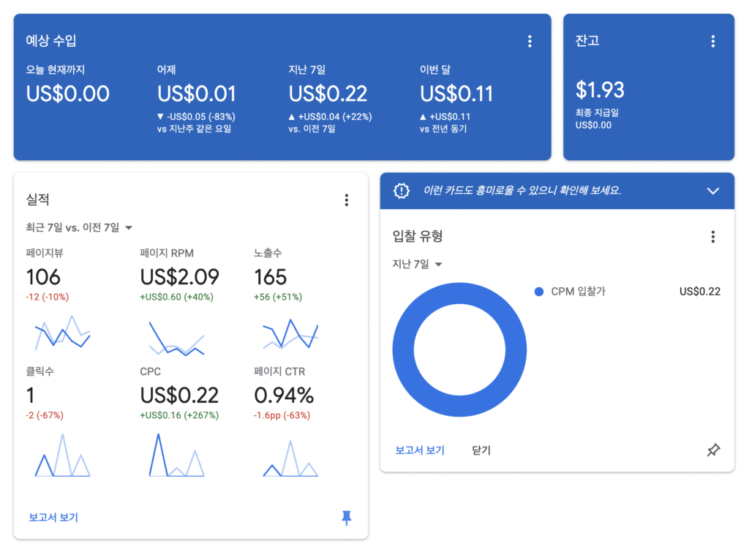The height and width of the screenshot is (549, 749).
Task: Pin the 입찰 유형 card to the dashboard
Action: tap(713, 450)
